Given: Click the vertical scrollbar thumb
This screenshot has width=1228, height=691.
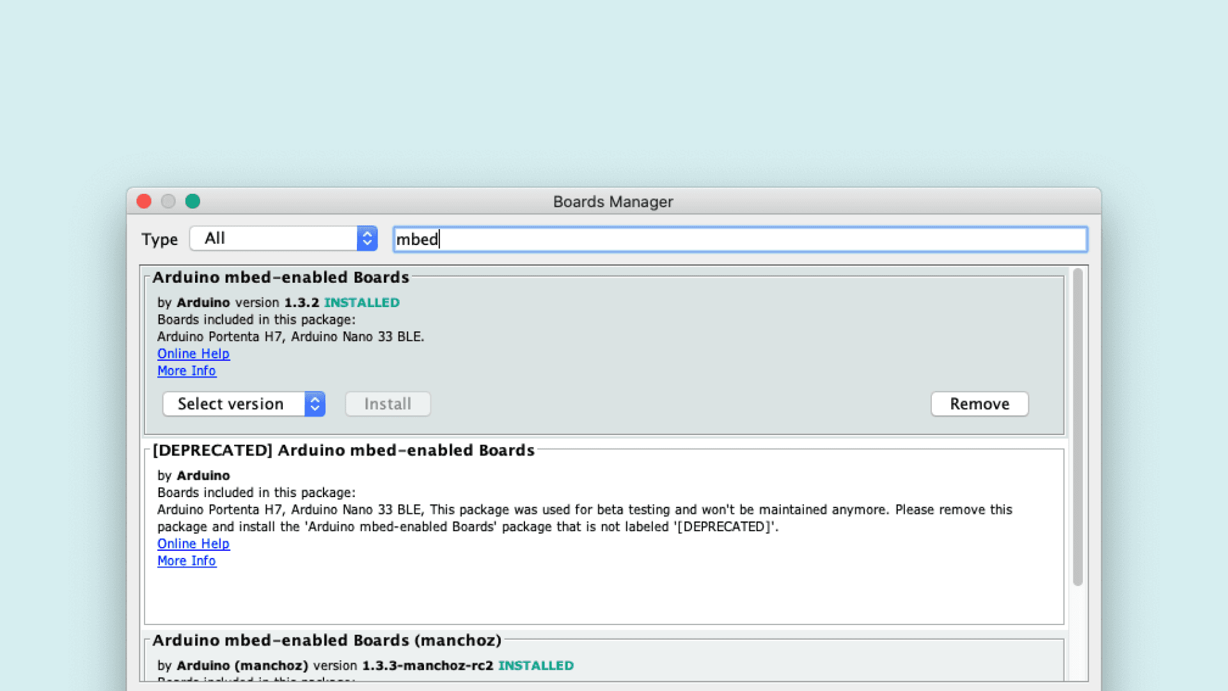Looking at the screenshot, I should [1078, 427].
